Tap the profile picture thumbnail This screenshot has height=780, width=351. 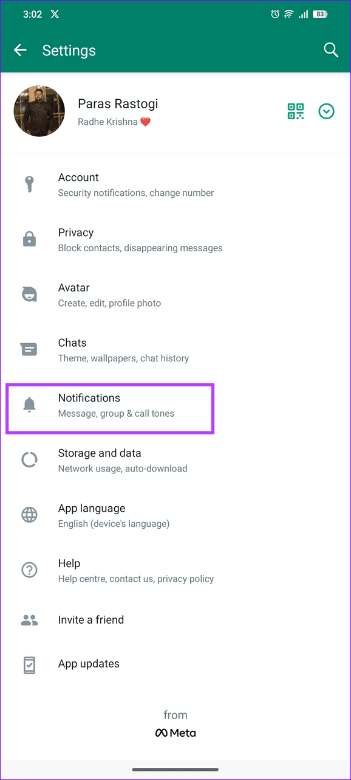[39, 111]
